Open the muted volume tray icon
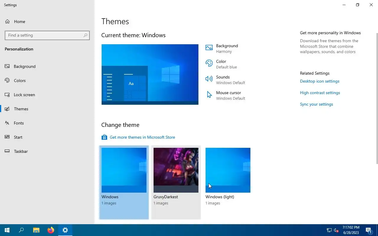378x236 pixels. [x=336, y=230]
